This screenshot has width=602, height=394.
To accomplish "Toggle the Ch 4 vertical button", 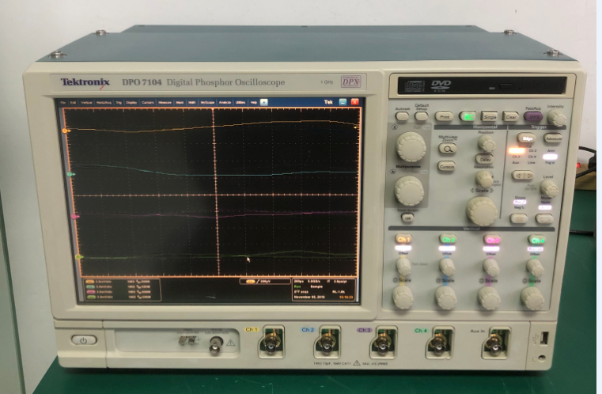I will [x=537, y=241].
